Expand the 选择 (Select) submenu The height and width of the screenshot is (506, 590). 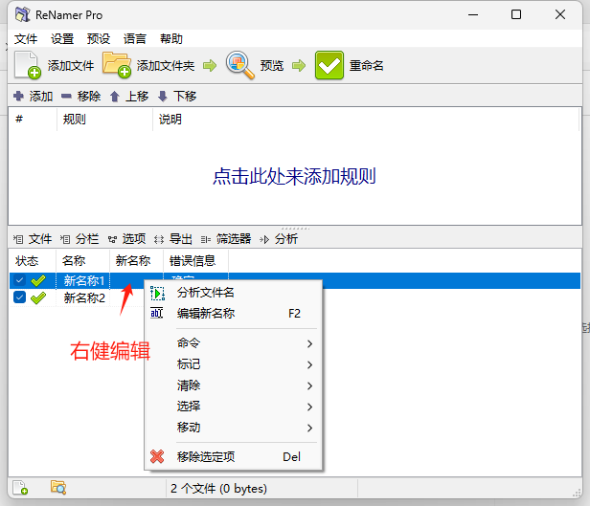click(234, 407)
